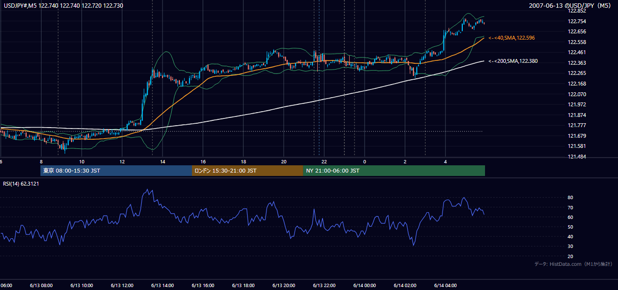Click the RSI 40 level label
Screen dimensions: 618x290
click(570, 236)
